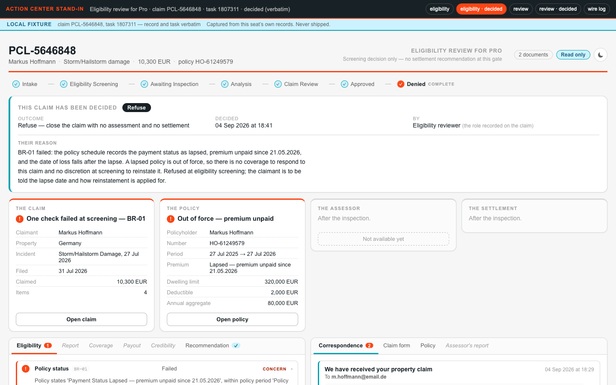Click the 2 documents pill
The width and height of the screenshot is (616, 385).
click(533, 55)
